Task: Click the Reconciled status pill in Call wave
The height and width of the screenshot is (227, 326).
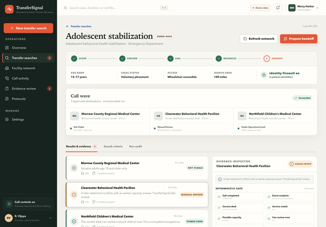Action: pyautogui.click(x=302, y=98)
